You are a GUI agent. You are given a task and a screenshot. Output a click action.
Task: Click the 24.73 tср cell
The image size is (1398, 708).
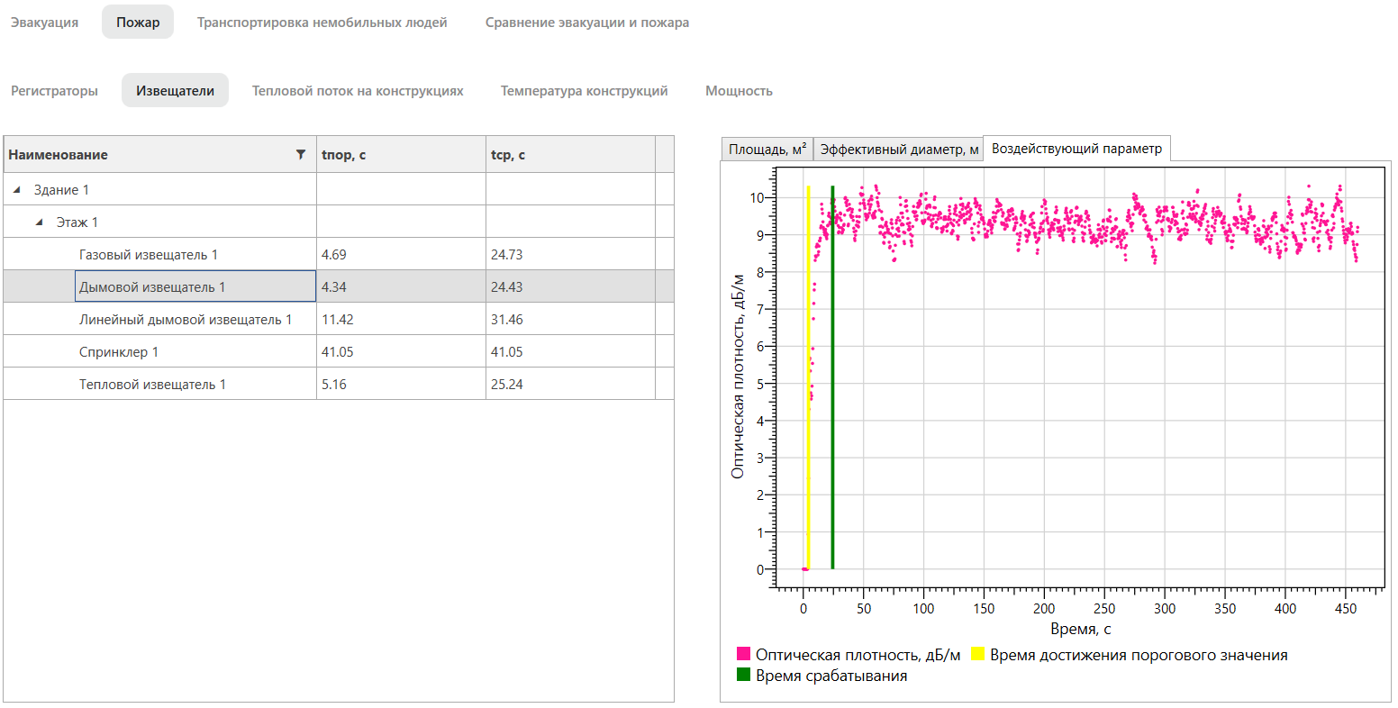tap(570, 255)
